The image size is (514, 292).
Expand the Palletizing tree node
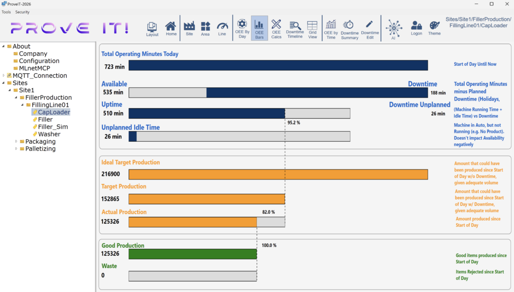tap(16, 149)
